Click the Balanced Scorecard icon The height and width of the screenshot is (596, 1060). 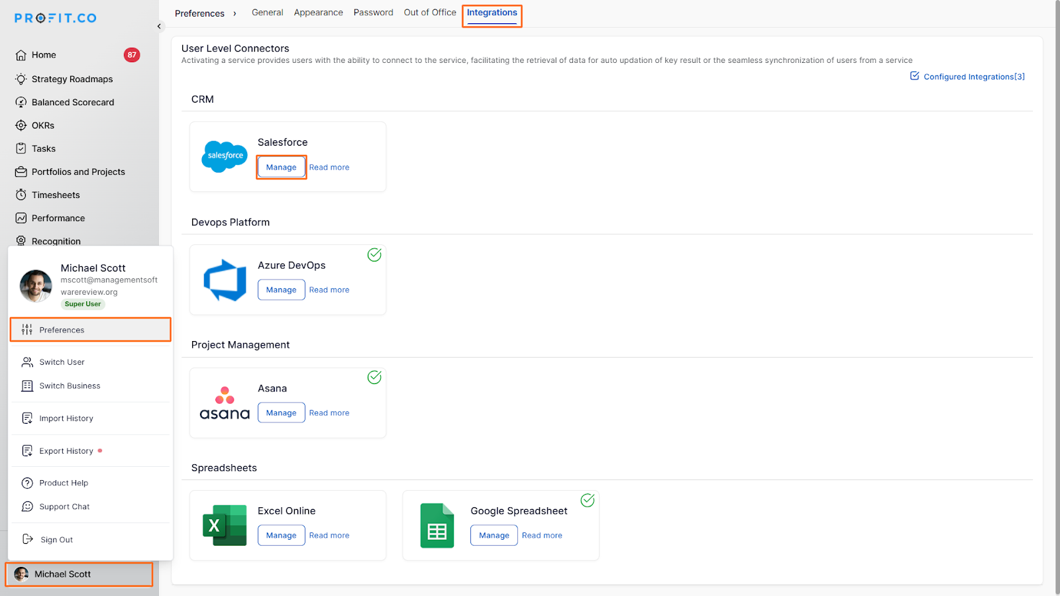point(21,102)
